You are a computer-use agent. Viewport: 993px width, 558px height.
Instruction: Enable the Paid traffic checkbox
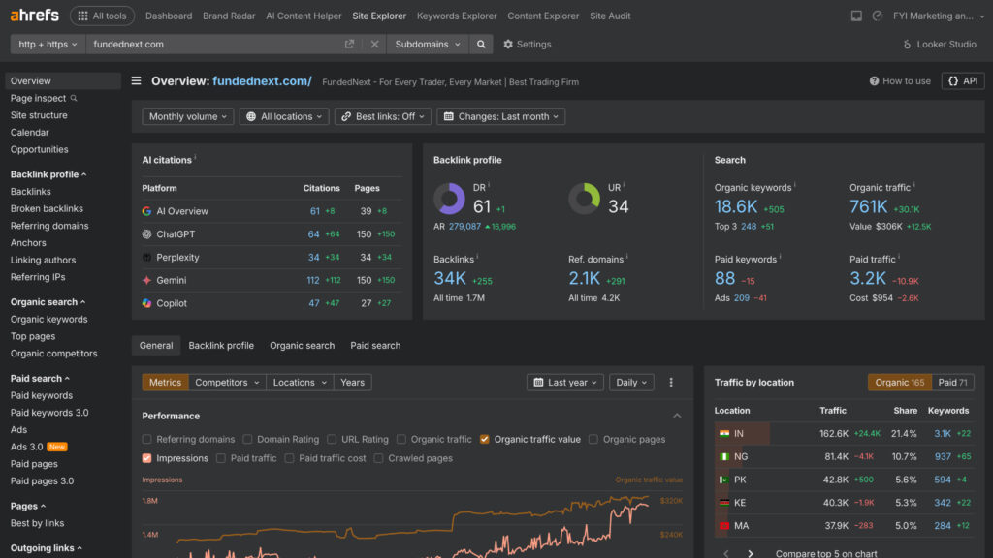(x=221, y=458)
